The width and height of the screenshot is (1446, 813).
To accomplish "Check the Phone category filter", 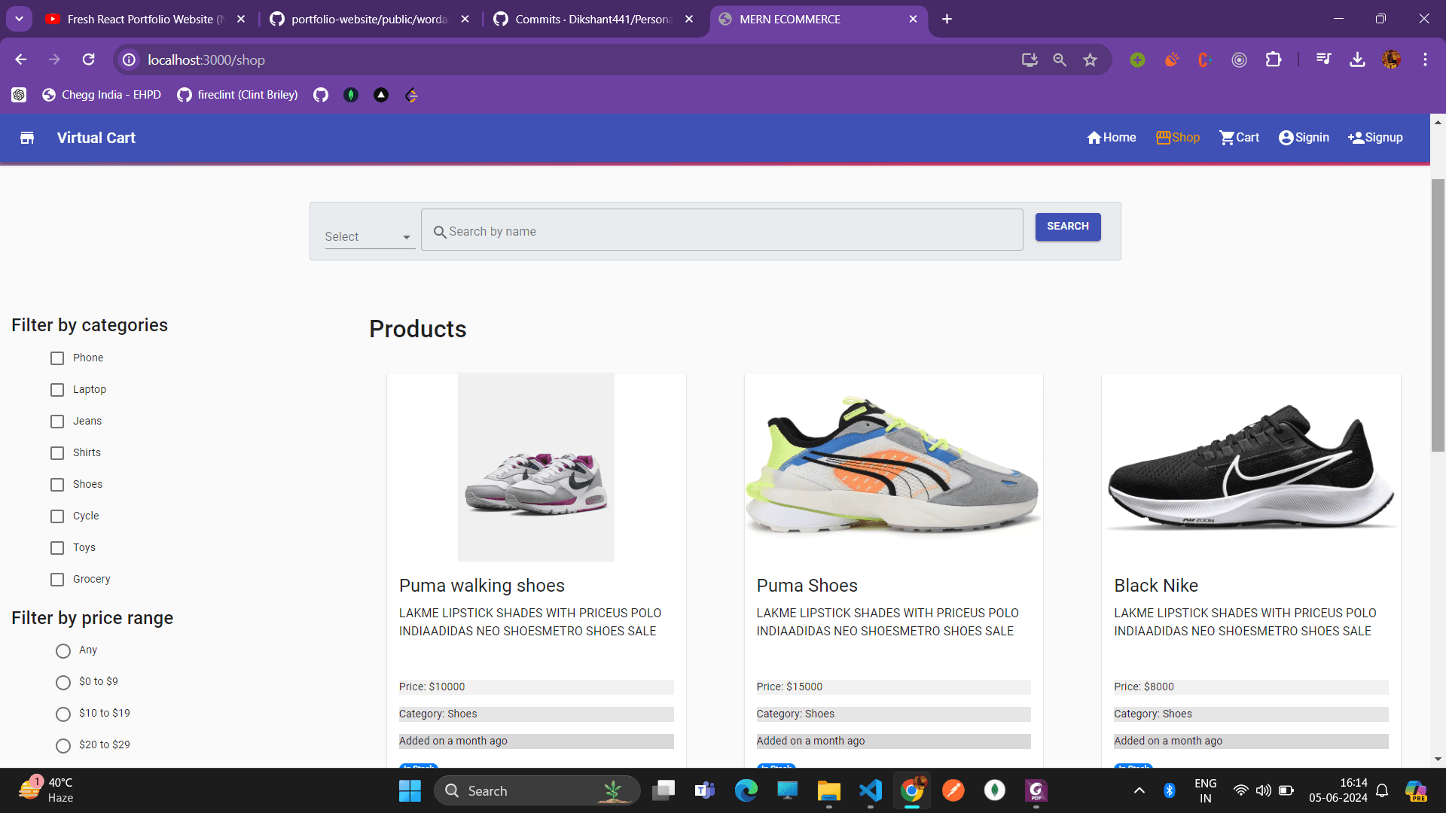I will point(57,358).
